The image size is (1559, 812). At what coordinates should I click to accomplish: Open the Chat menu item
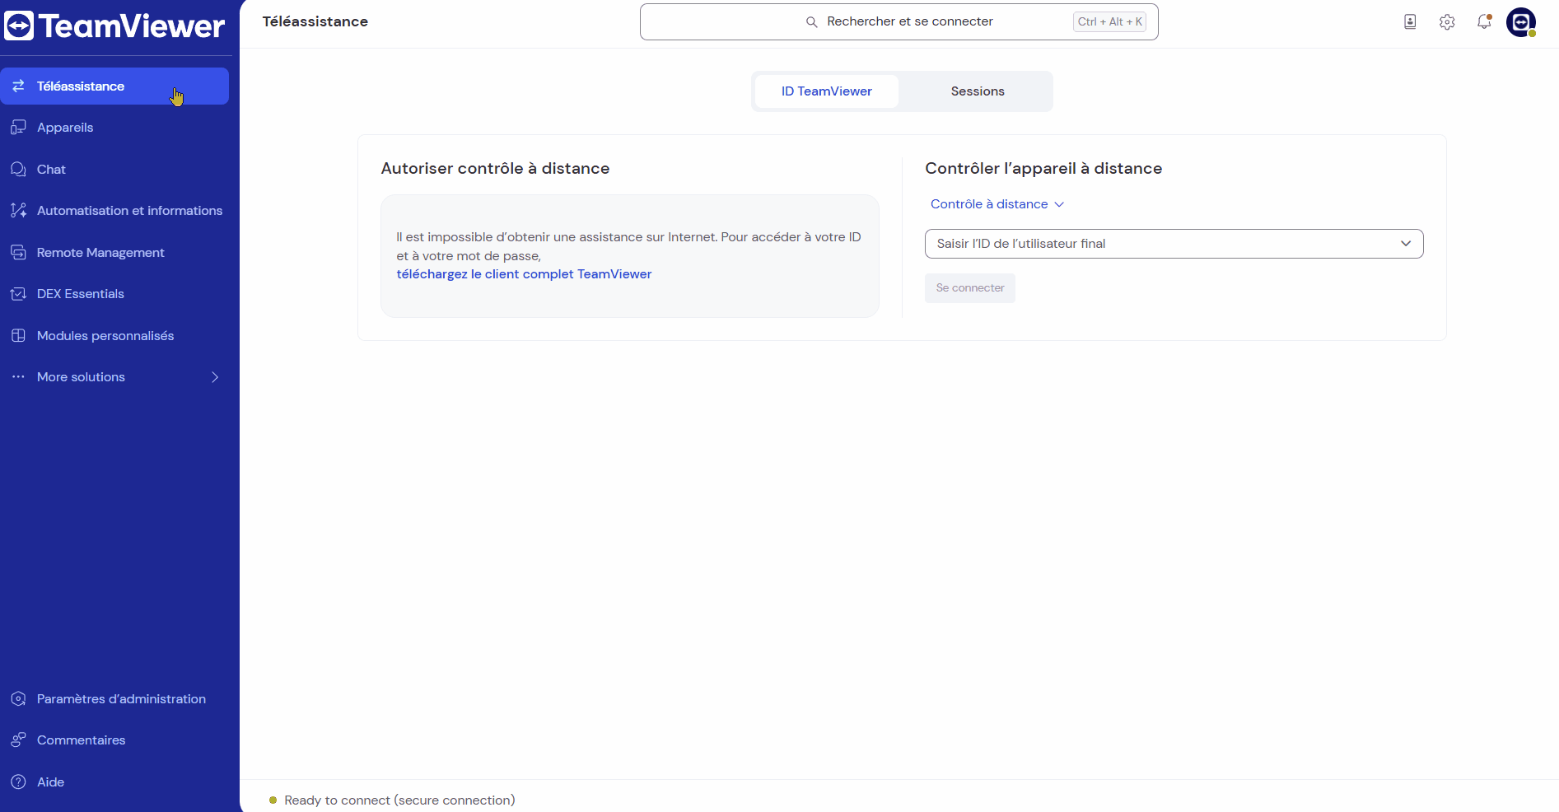114,169
